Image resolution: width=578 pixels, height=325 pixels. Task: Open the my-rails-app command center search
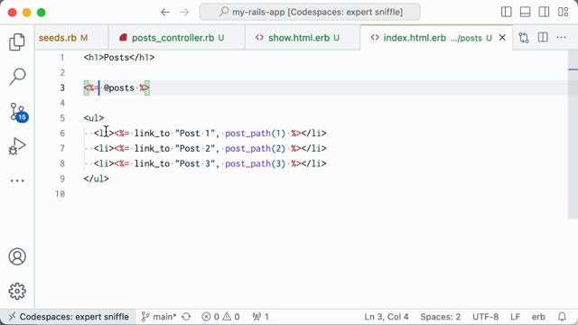pyautogui.click(x=310, y=12)
